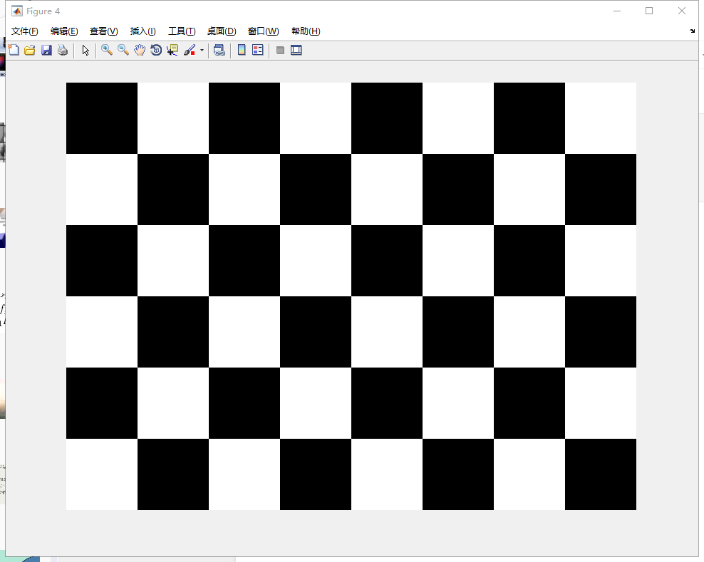The height and width of the screenshot is (562, 704).
Task: Click the Show Plot Tools icon
Action: point(296,50)
